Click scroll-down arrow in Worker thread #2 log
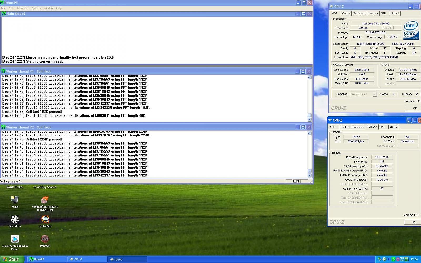 (309, 175)
